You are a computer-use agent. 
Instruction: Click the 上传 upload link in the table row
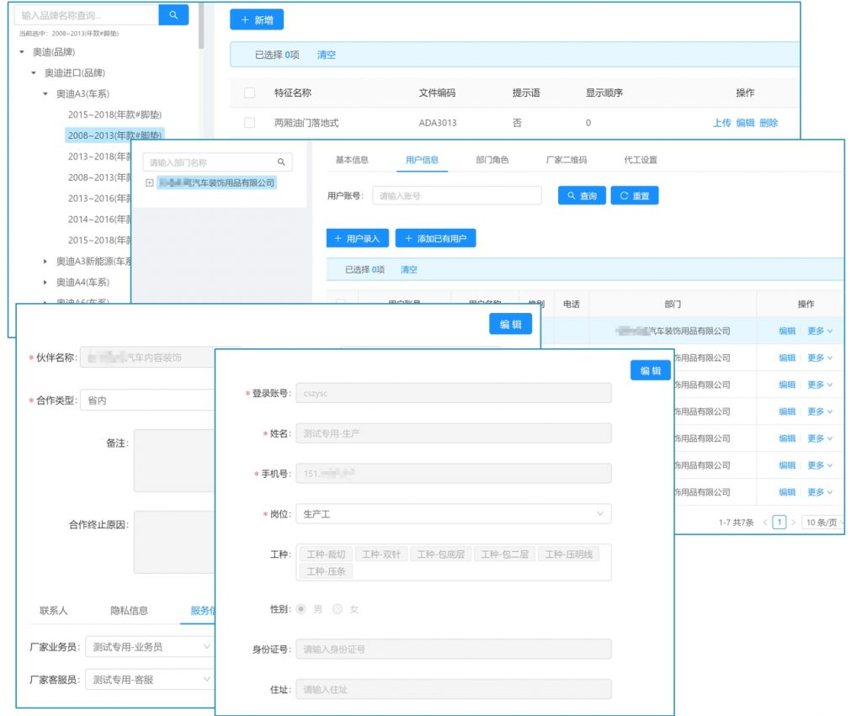coord(721,123)
